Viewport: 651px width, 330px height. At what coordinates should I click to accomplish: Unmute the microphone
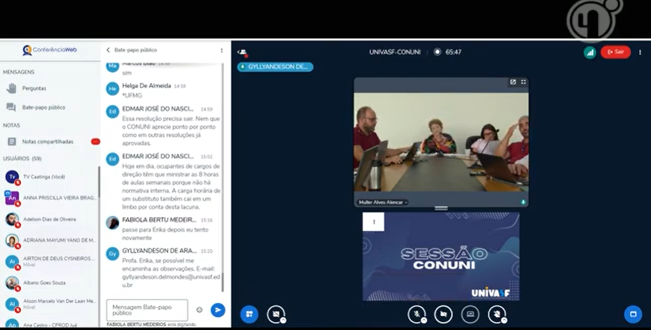(416, 314)
